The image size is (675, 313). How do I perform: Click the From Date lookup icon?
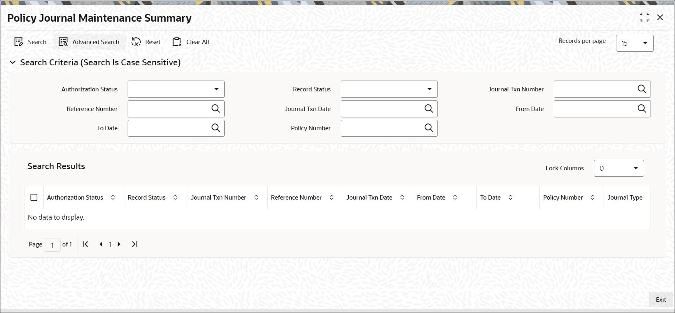(642, 109)
